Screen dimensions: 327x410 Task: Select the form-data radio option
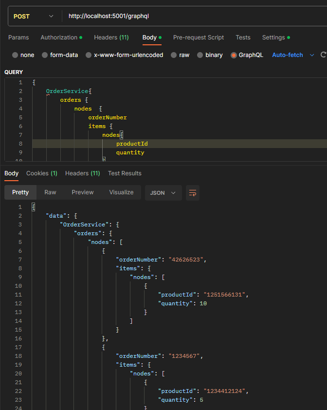[x=45, y=55]
